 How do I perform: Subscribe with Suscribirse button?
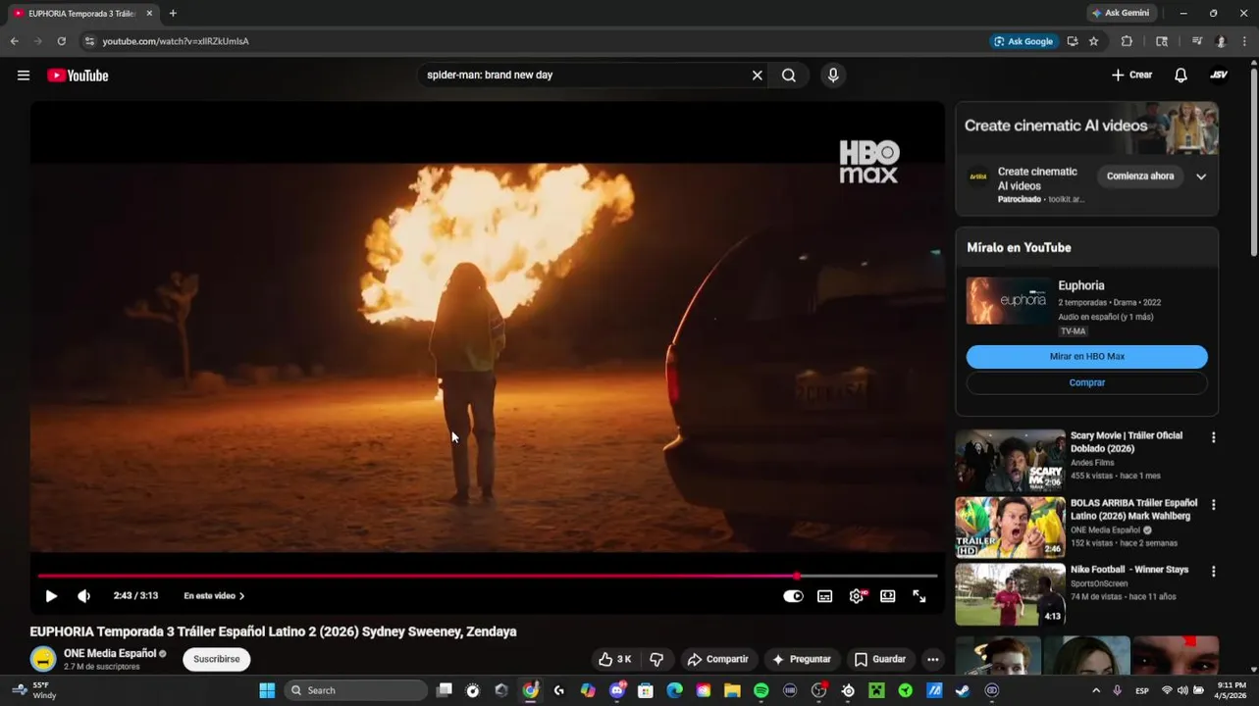tap(217, 659)
